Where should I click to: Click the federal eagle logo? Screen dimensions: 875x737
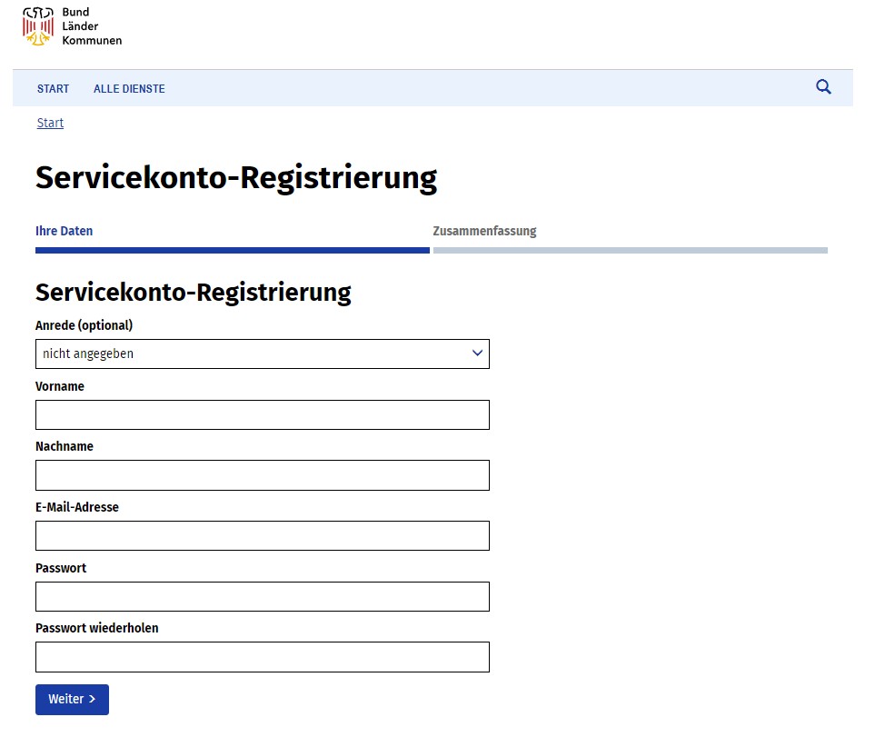pyautogui.click(x=38, y=26)
